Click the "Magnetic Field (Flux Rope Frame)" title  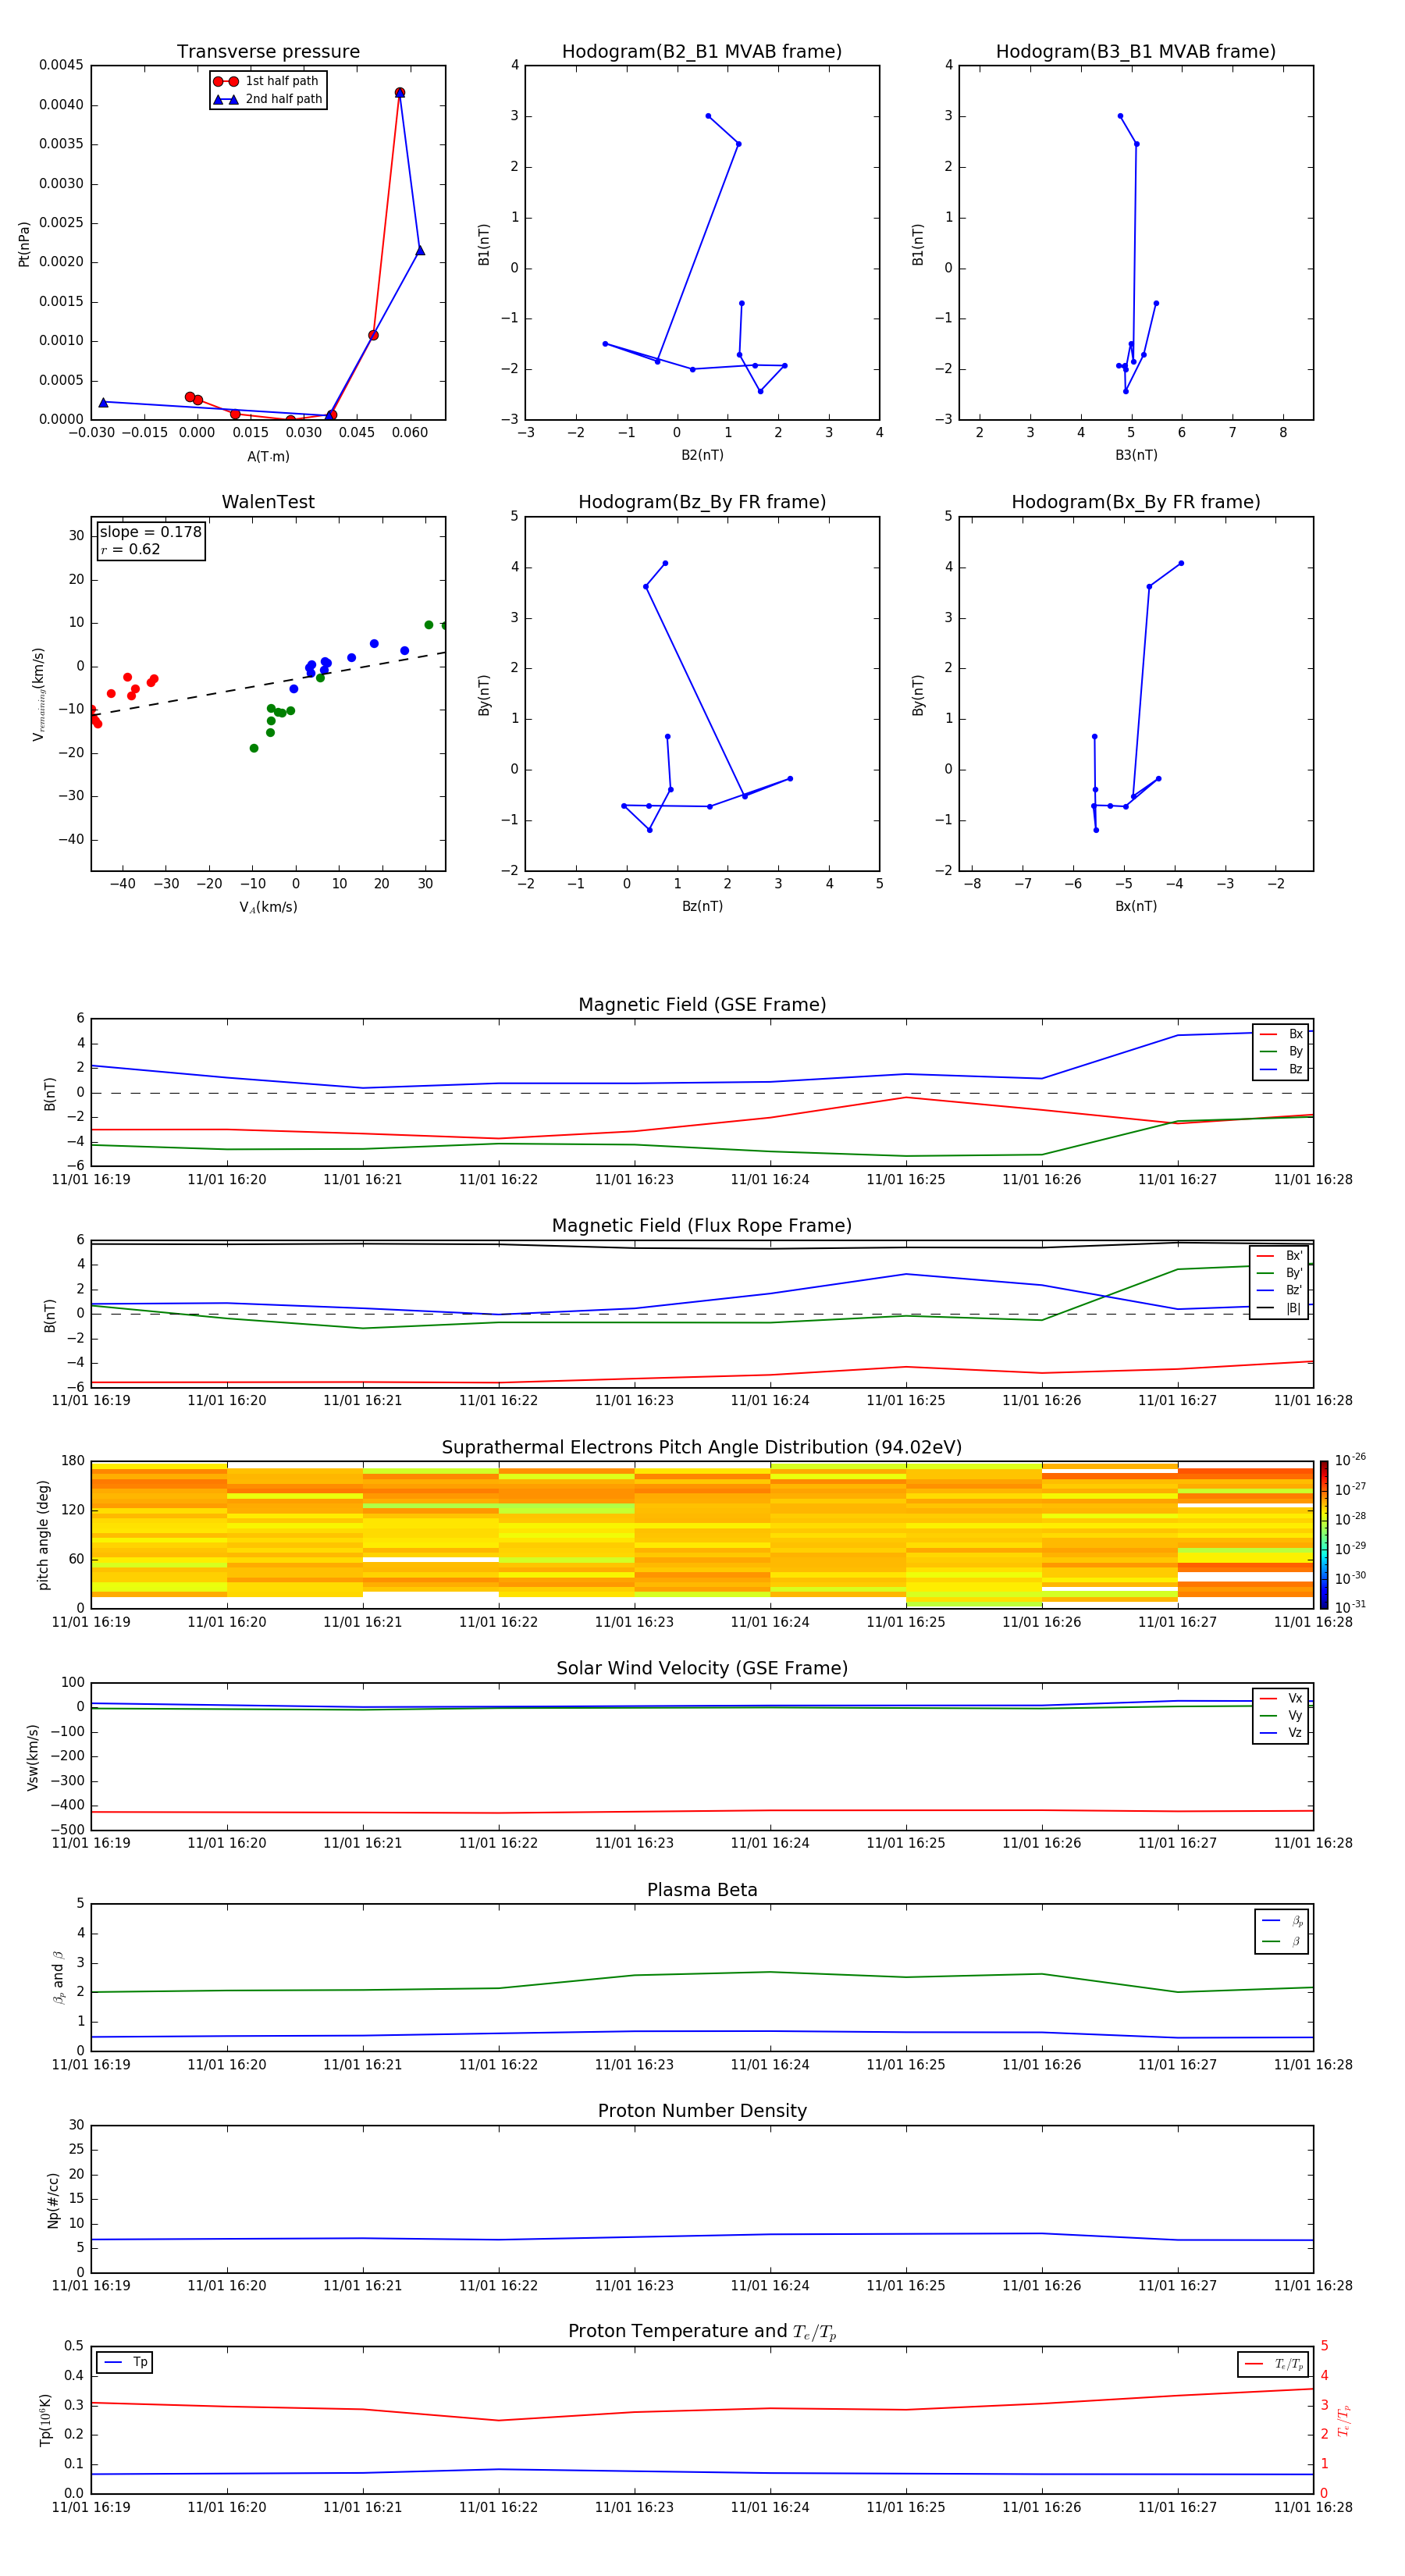point(702,1226)
